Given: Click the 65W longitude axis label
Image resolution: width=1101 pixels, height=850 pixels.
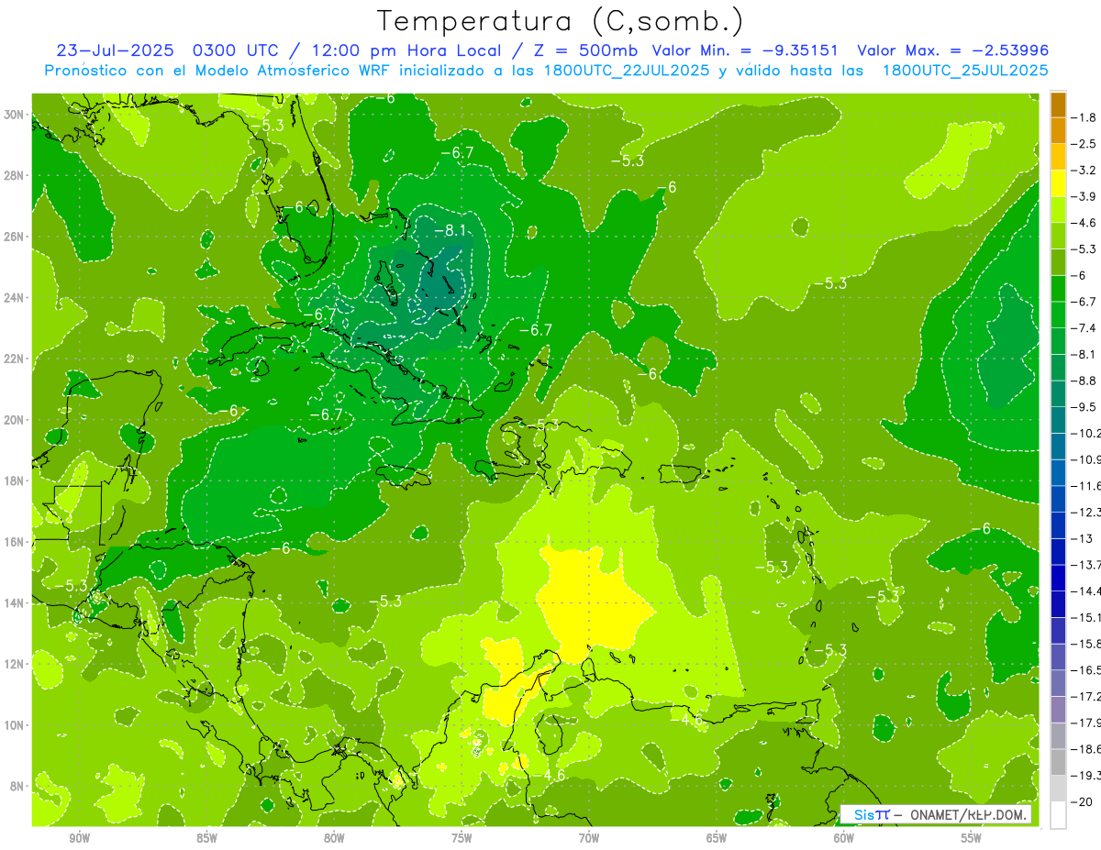Looking at the screenshot, I should [717, 838].
